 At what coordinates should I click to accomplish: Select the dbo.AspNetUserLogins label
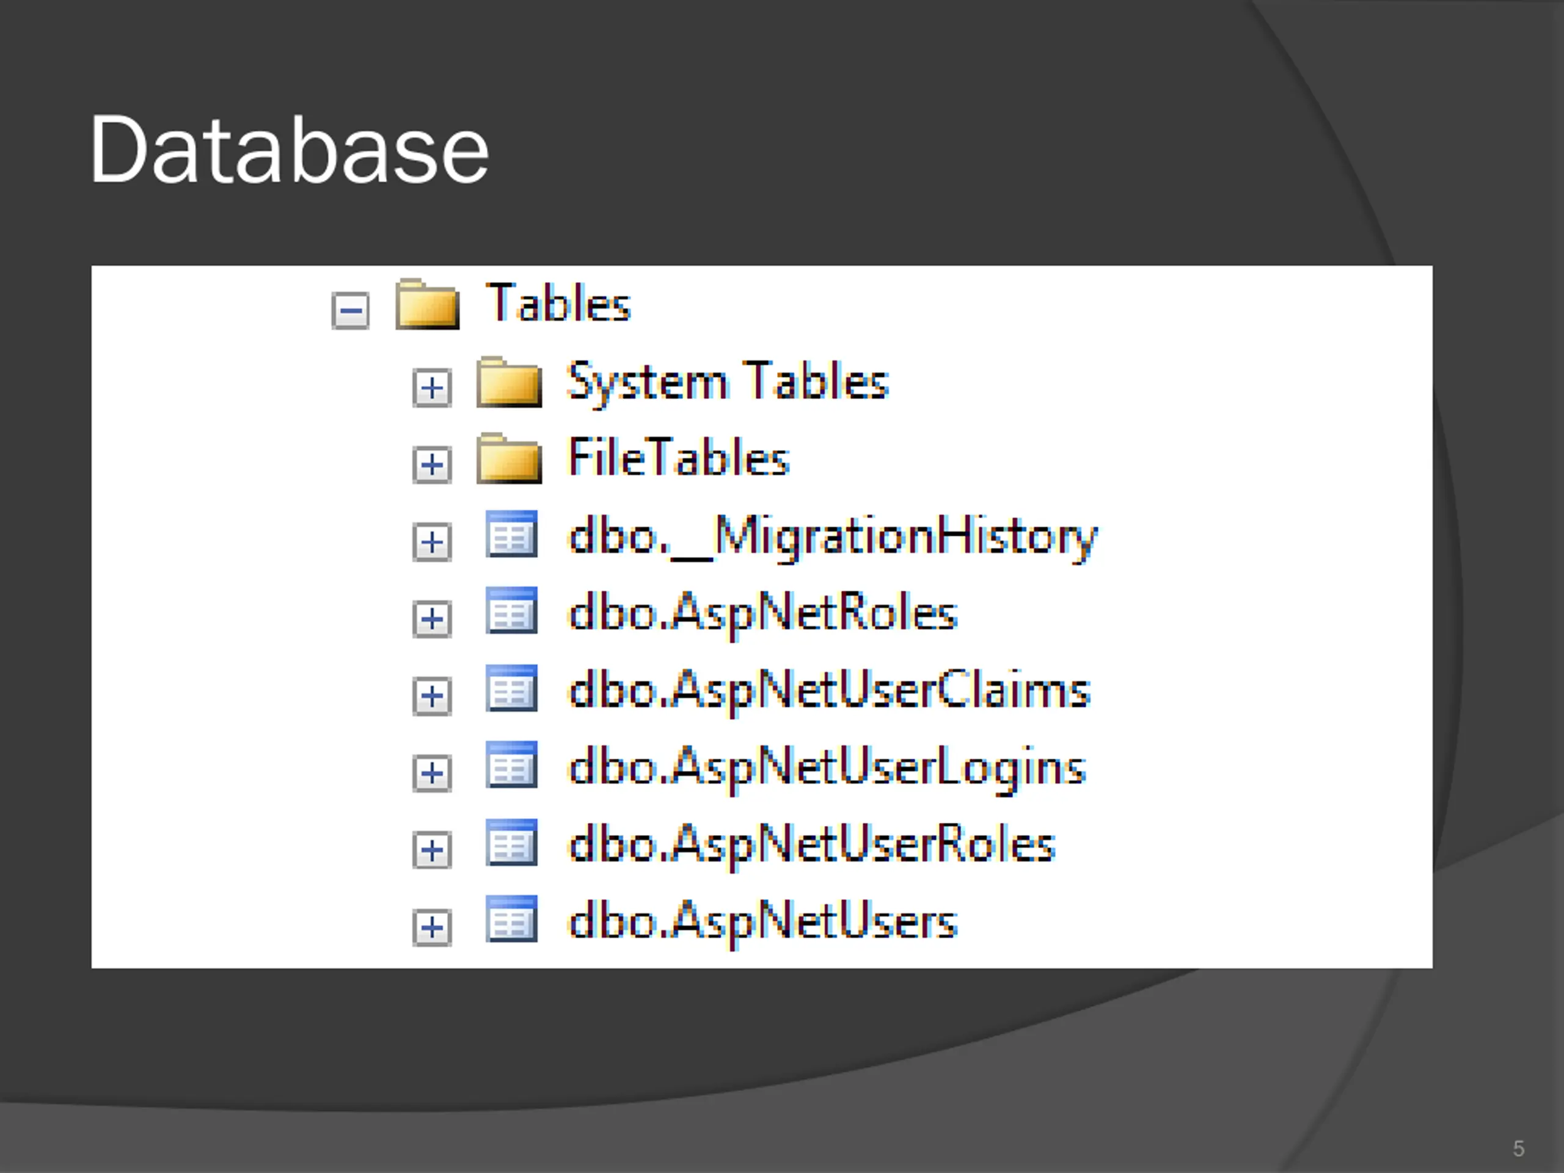[x=827, y=768]
